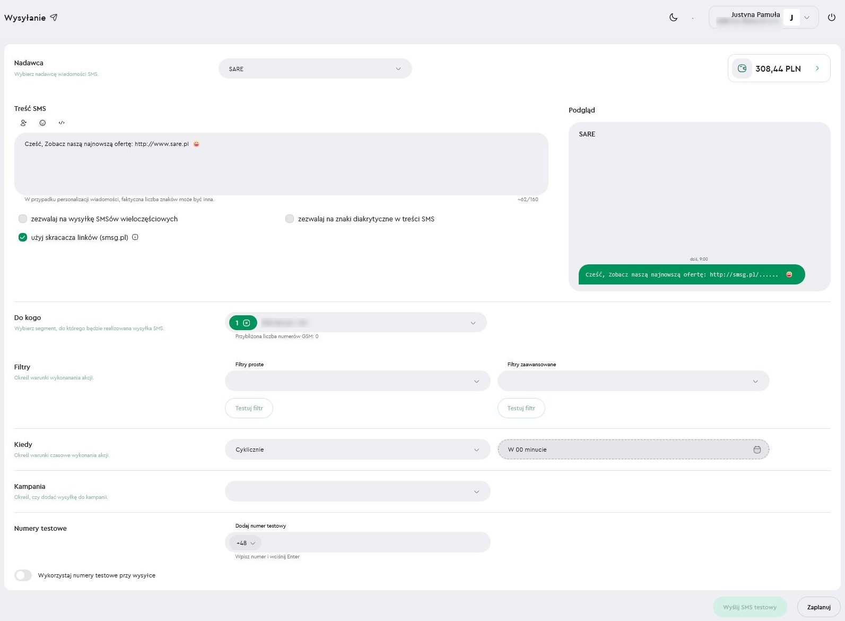Click the Zaplanuj button
The height and width of the screenshot is (621, 845).
(818, 607)
